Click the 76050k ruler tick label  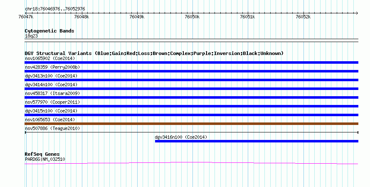(192, 17)
